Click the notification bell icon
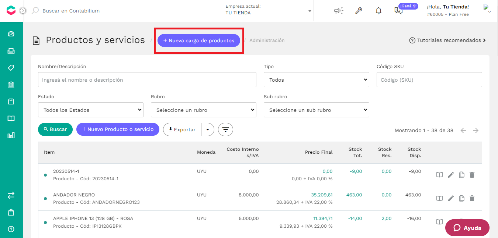 tap(378, 11)
